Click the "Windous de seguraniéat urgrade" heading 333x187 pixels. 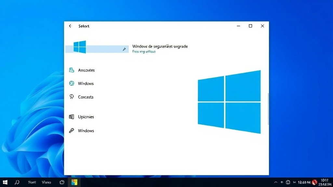click(x=160, y=46)
